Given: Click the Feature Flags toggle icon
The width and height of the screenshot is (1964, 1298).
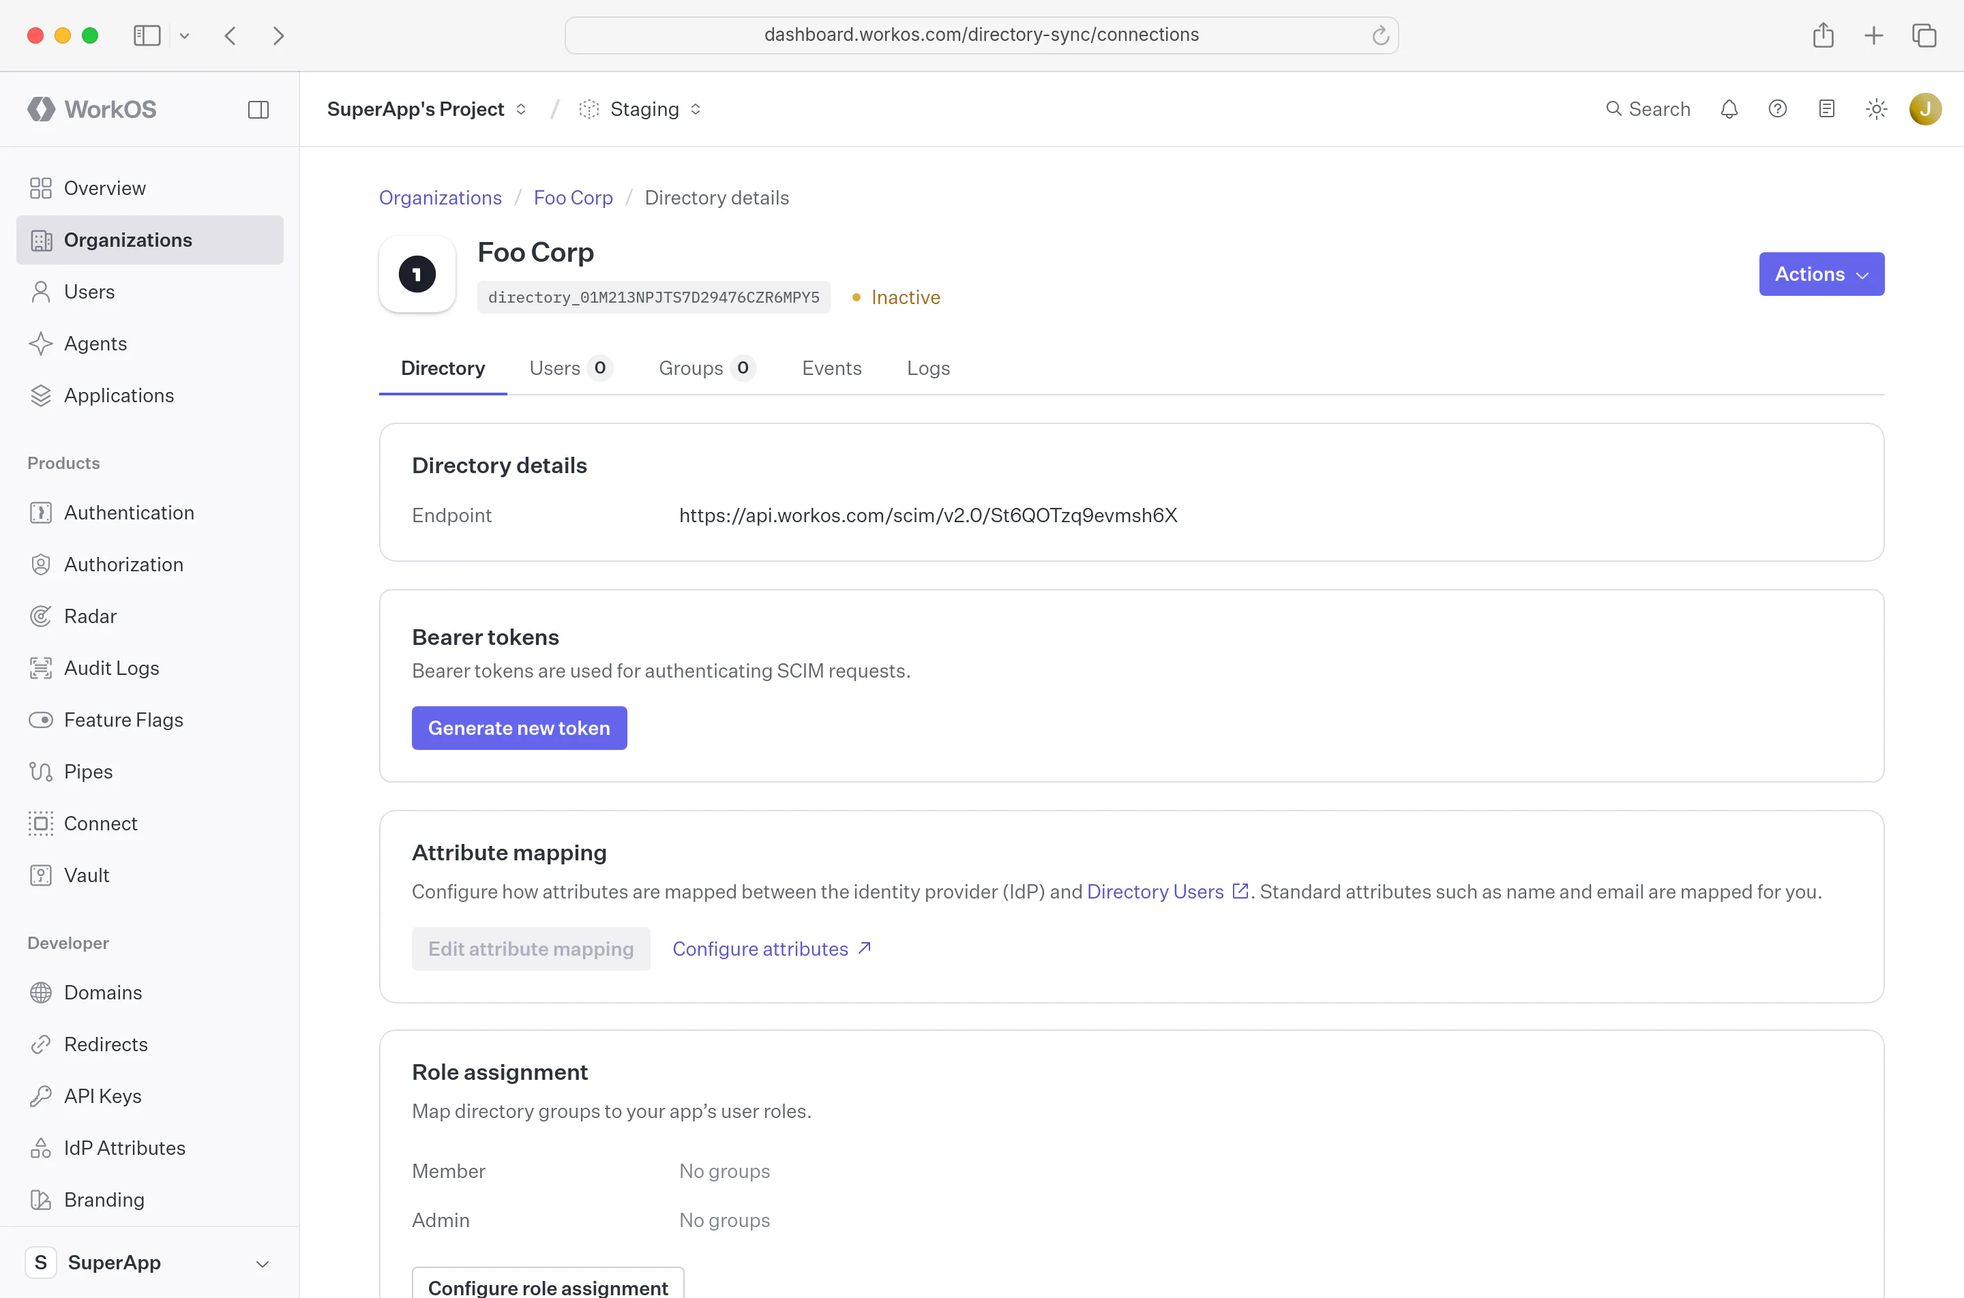Looking at the screenshot, I should [x=40, y=720].
